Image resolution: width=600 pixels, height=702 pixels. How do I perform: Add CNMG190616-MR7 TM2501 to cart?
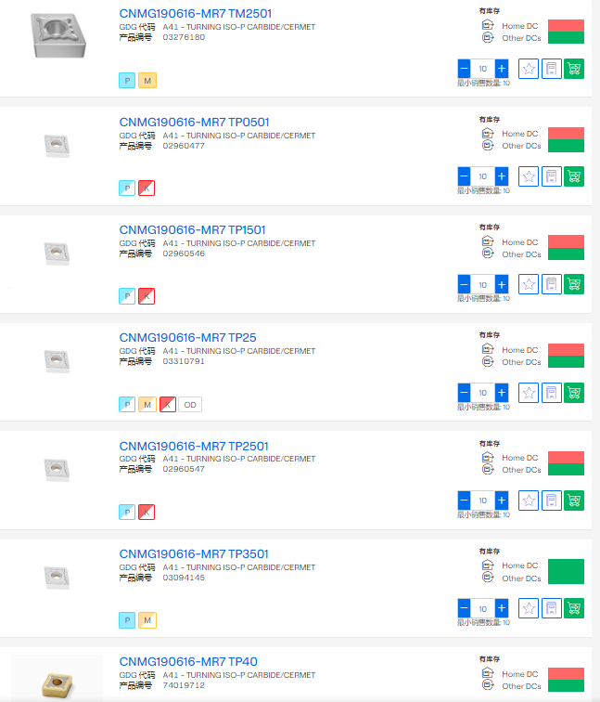pyautogui.click(x=574, y=69)
